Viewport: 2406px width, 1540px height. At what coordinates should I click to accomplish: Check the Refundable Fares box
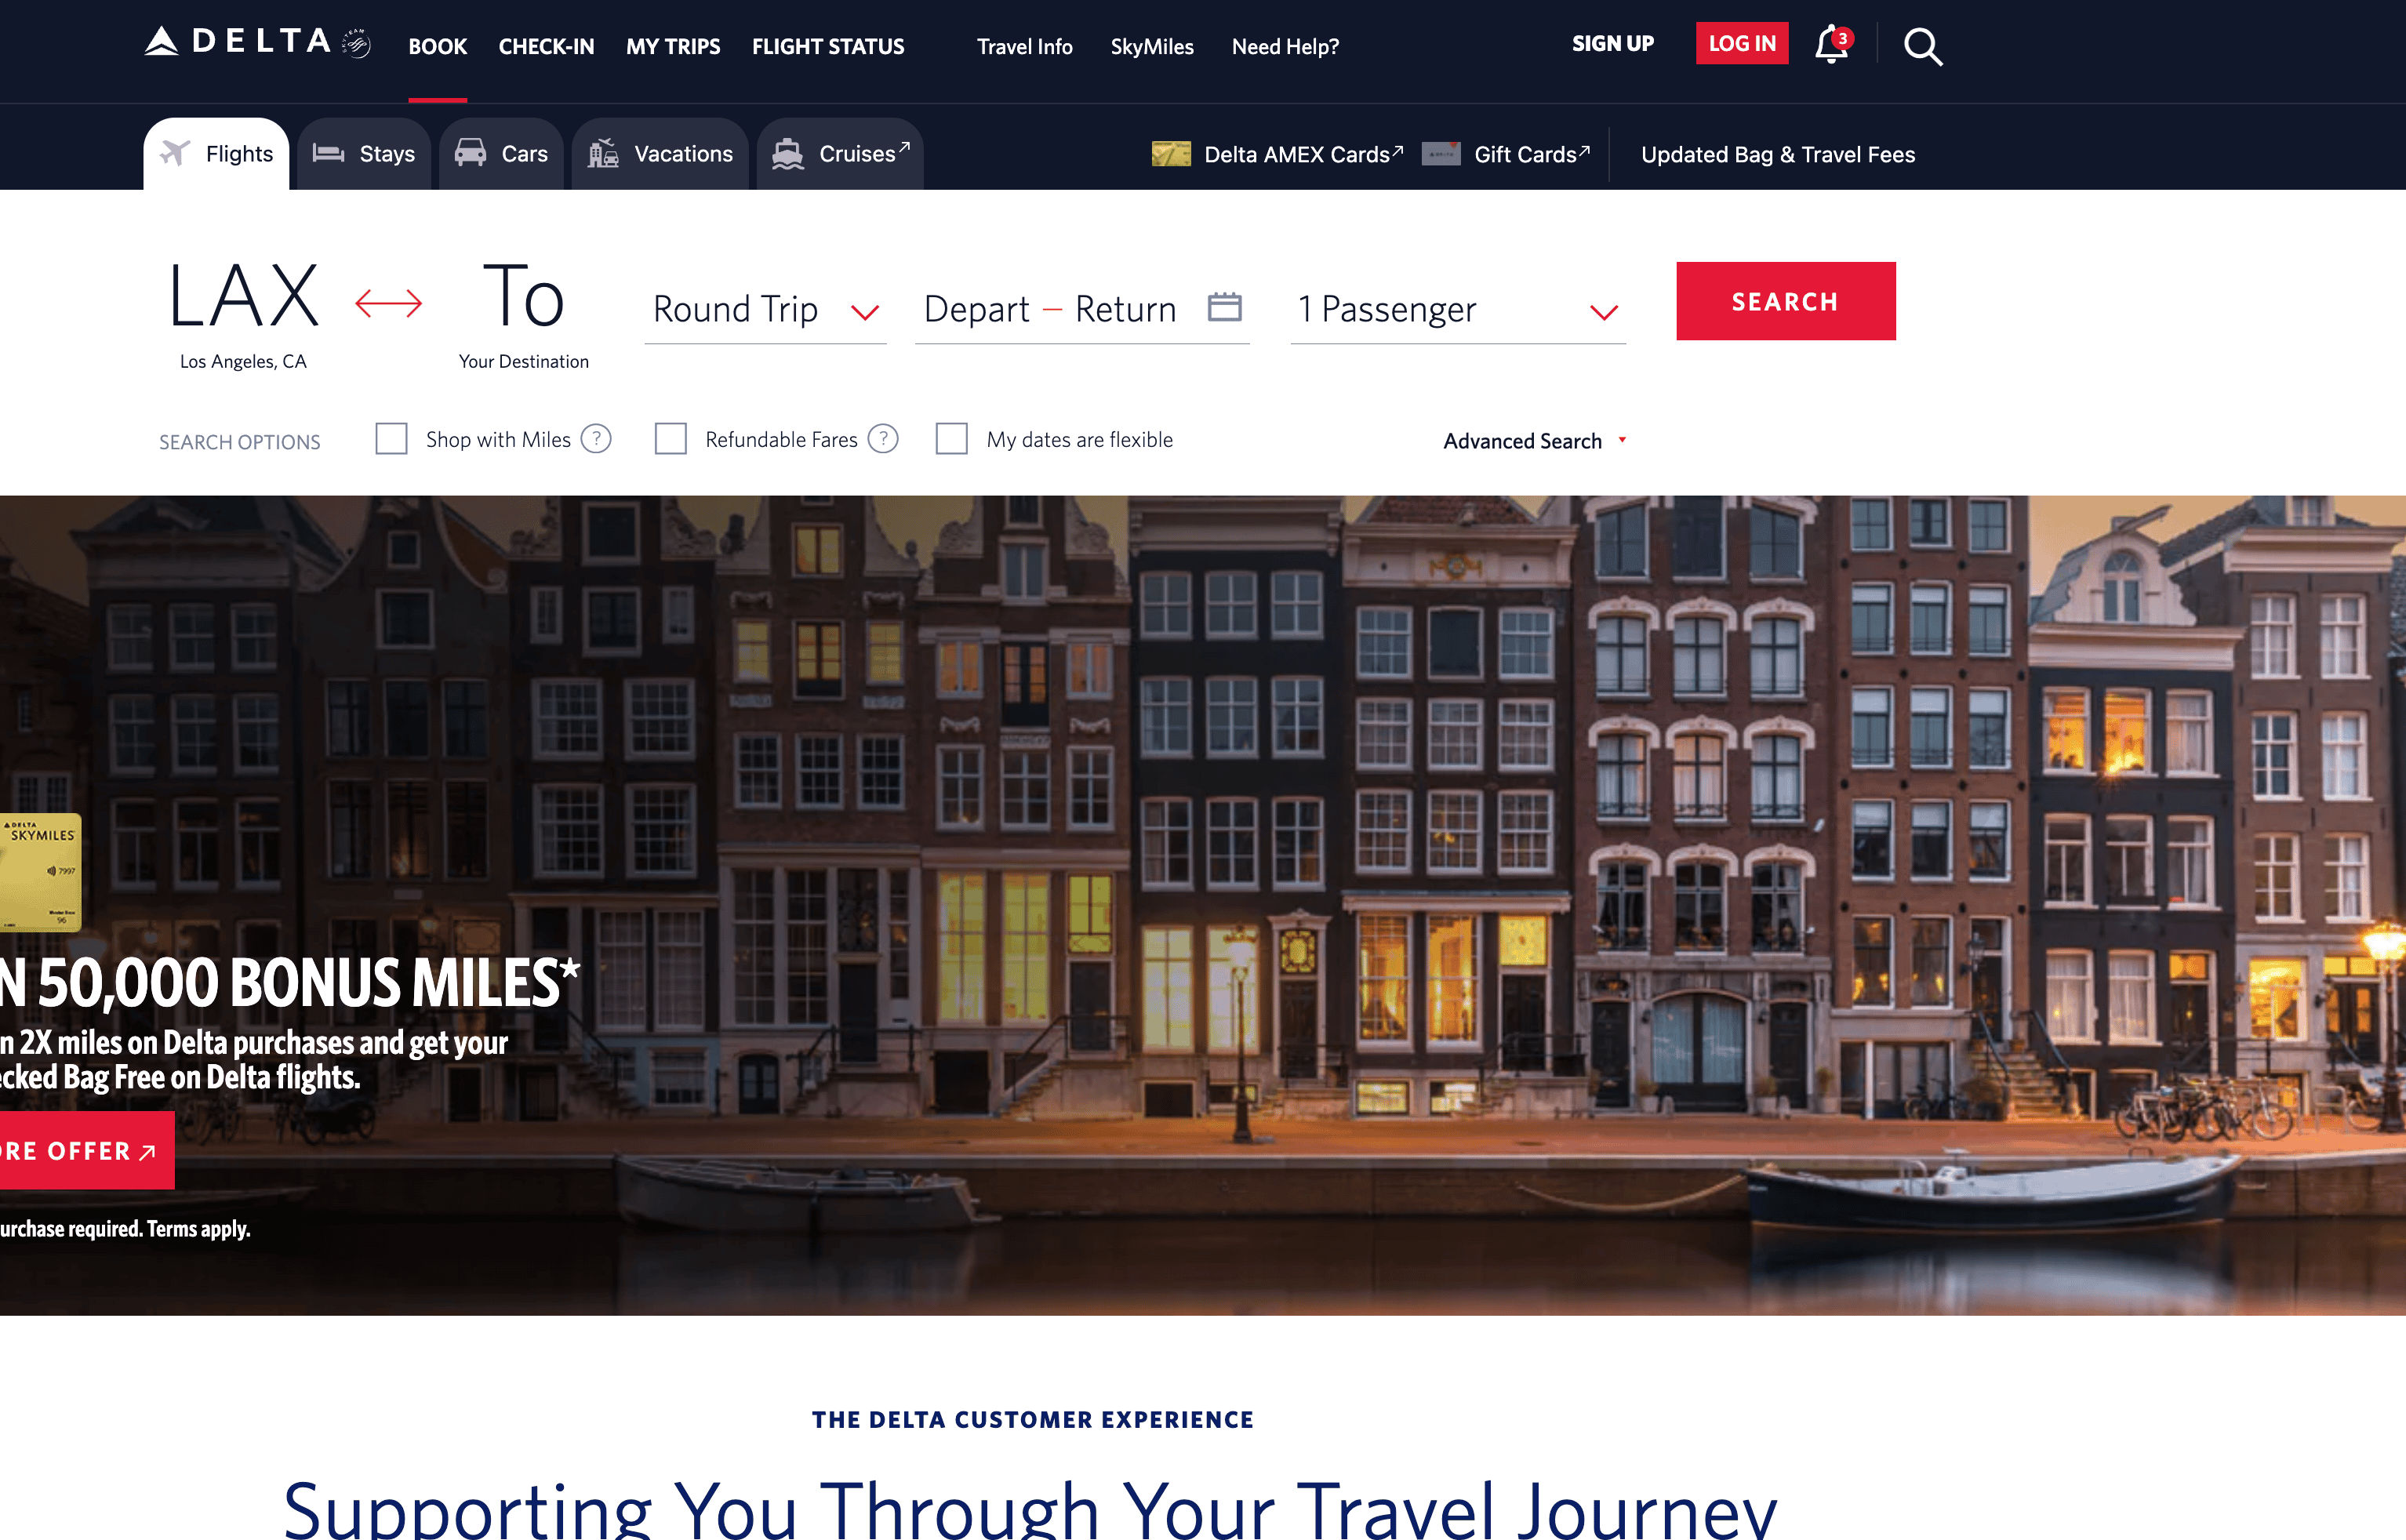point(670,439)
